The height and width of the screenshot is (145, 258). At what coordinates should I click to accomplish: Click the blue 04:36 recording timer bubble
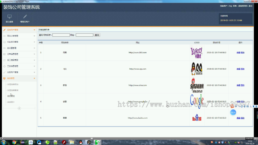[233, 112]
